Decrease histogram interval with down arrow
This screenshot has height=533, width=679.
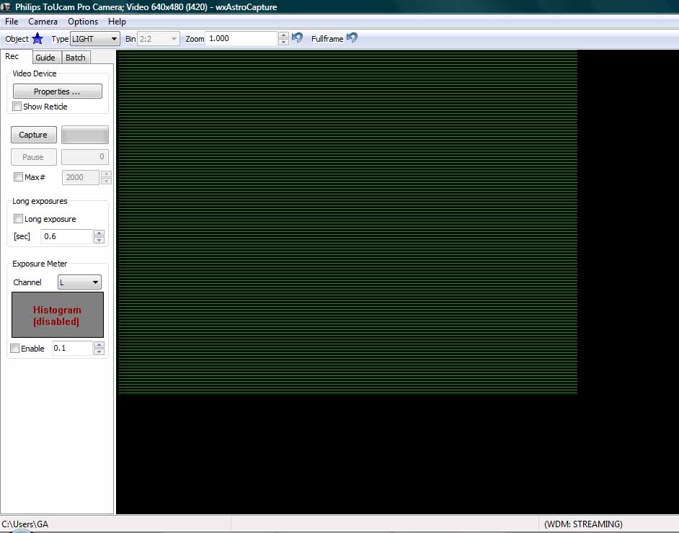[99, 351]
